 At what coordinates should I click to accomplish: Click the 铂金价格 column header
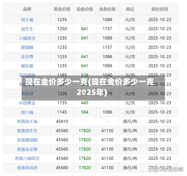click(85, 9)
